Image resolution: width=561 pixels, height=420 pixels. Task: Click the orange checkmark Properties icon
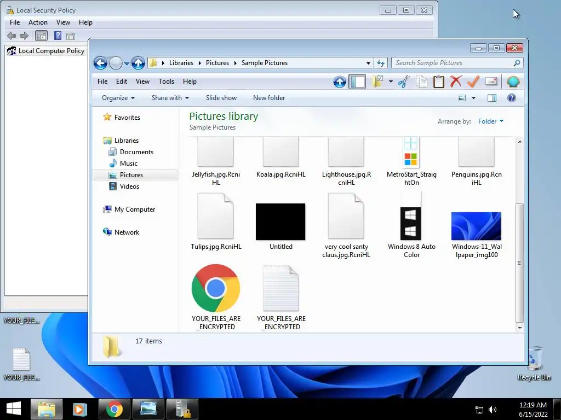point(473,81)
